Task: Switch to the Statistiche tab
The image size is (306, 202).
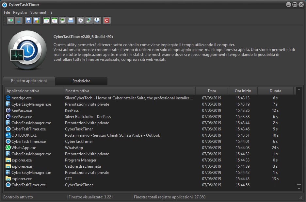Action: coord(81,81)
